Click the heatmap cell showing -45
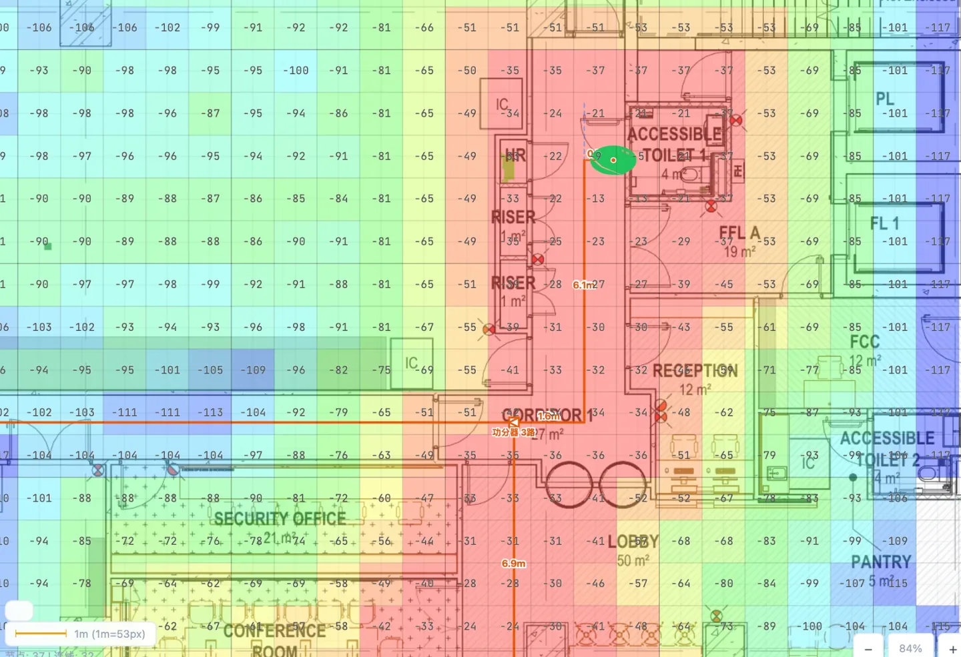961x657 pixels. [723, 284]
